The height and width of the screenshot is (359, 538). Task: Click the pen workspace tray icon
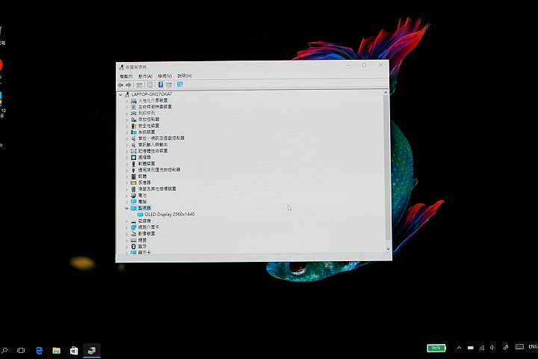(506, 347)
